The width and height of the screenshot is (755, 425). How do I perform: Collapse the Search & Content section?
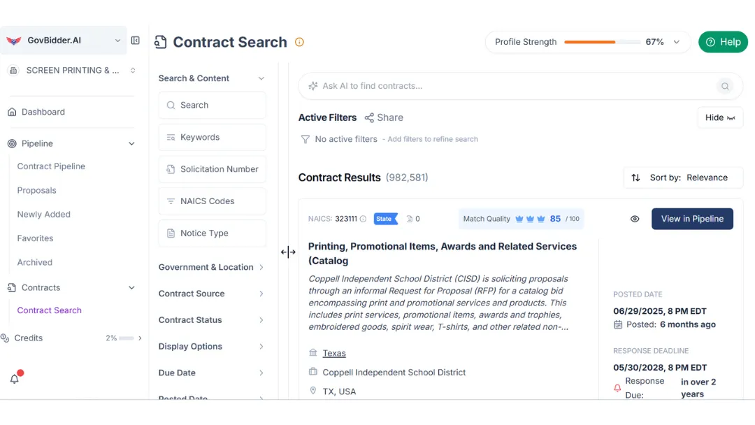click(261, 78)
